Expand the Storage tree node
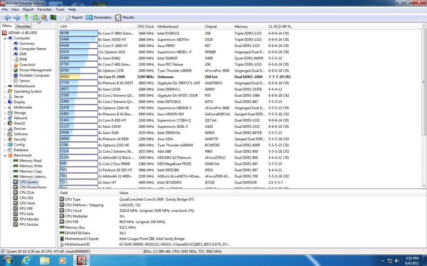This screenshot has width=427, height=266. [5, 113]
